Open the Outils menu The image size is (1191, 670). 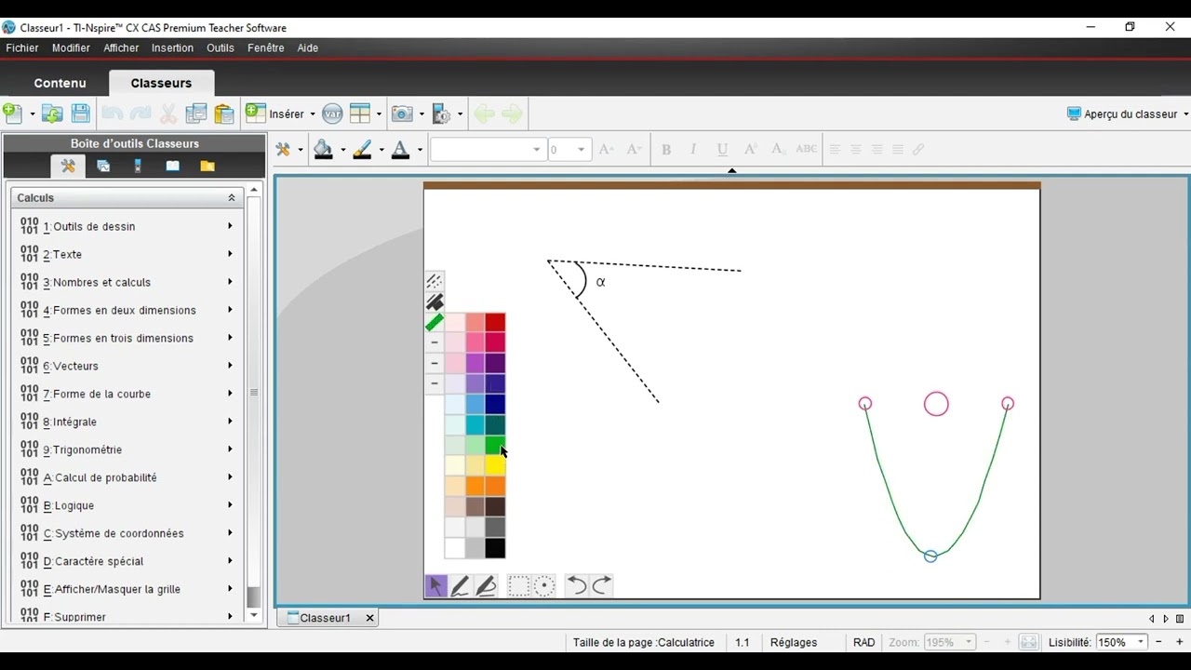click(221, 47)
